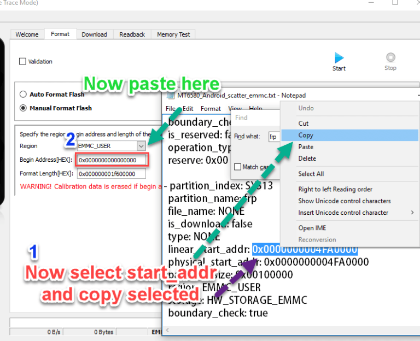
Task: Open Notepad Format menu
Action: click(x=211, y=109)
